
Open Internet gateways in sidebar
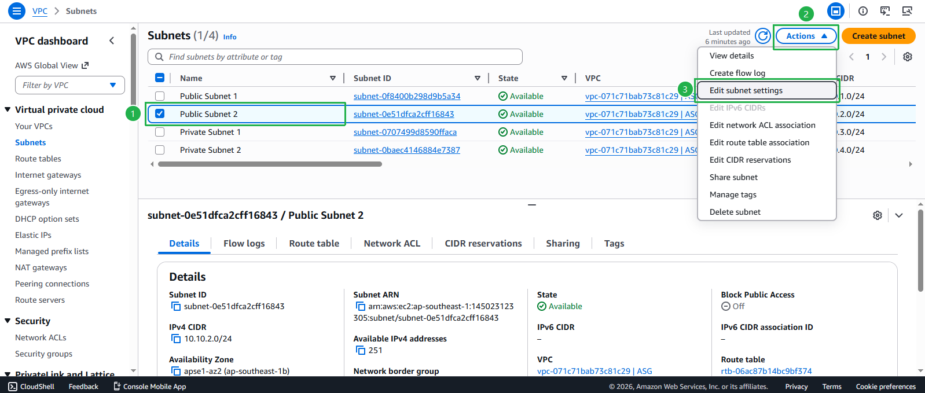[x=48, y=175]
